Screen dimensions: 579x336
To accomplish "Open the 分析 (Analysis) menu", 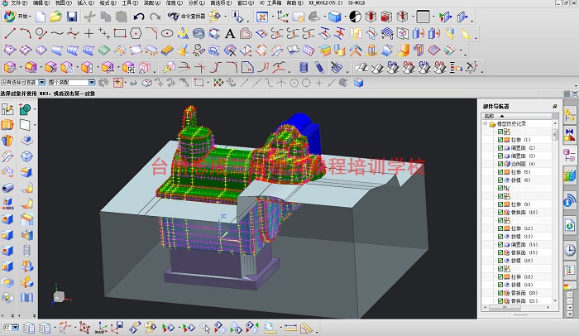I will click(x=197, y=3).
